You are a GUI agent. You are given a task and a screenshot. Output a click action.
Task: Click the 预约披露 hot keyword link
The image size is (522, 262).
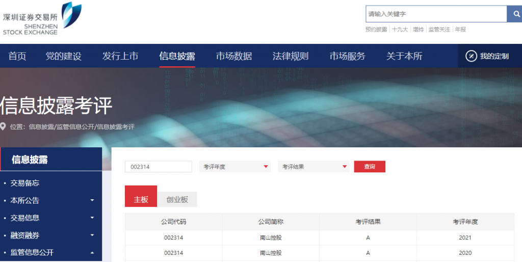(x=376, y=30)
